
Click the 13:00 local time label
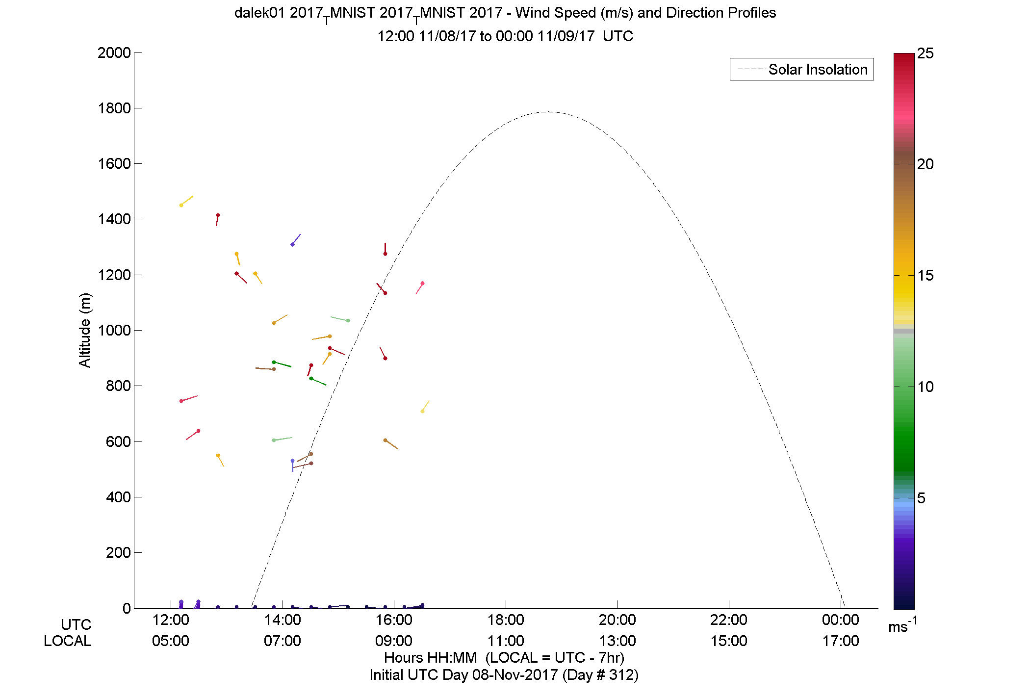[617, 641]
